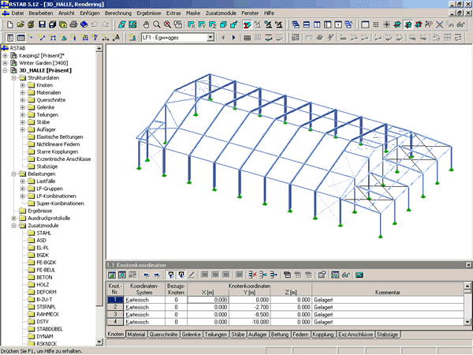The height and width of the screenshot is (355, 473).
Task: Click row header for node 3
Action: tap(115, 314)
